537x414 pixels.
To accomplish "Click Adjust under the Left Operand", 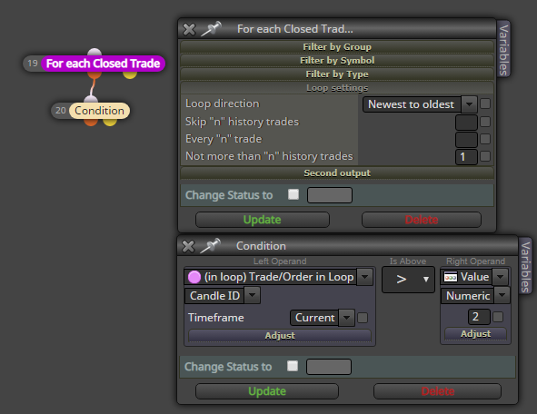I will tap(280, 336).
